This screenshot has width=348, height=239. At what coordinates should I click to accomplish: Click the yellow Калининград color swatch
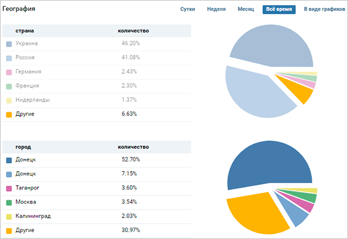tap(9, 217)
